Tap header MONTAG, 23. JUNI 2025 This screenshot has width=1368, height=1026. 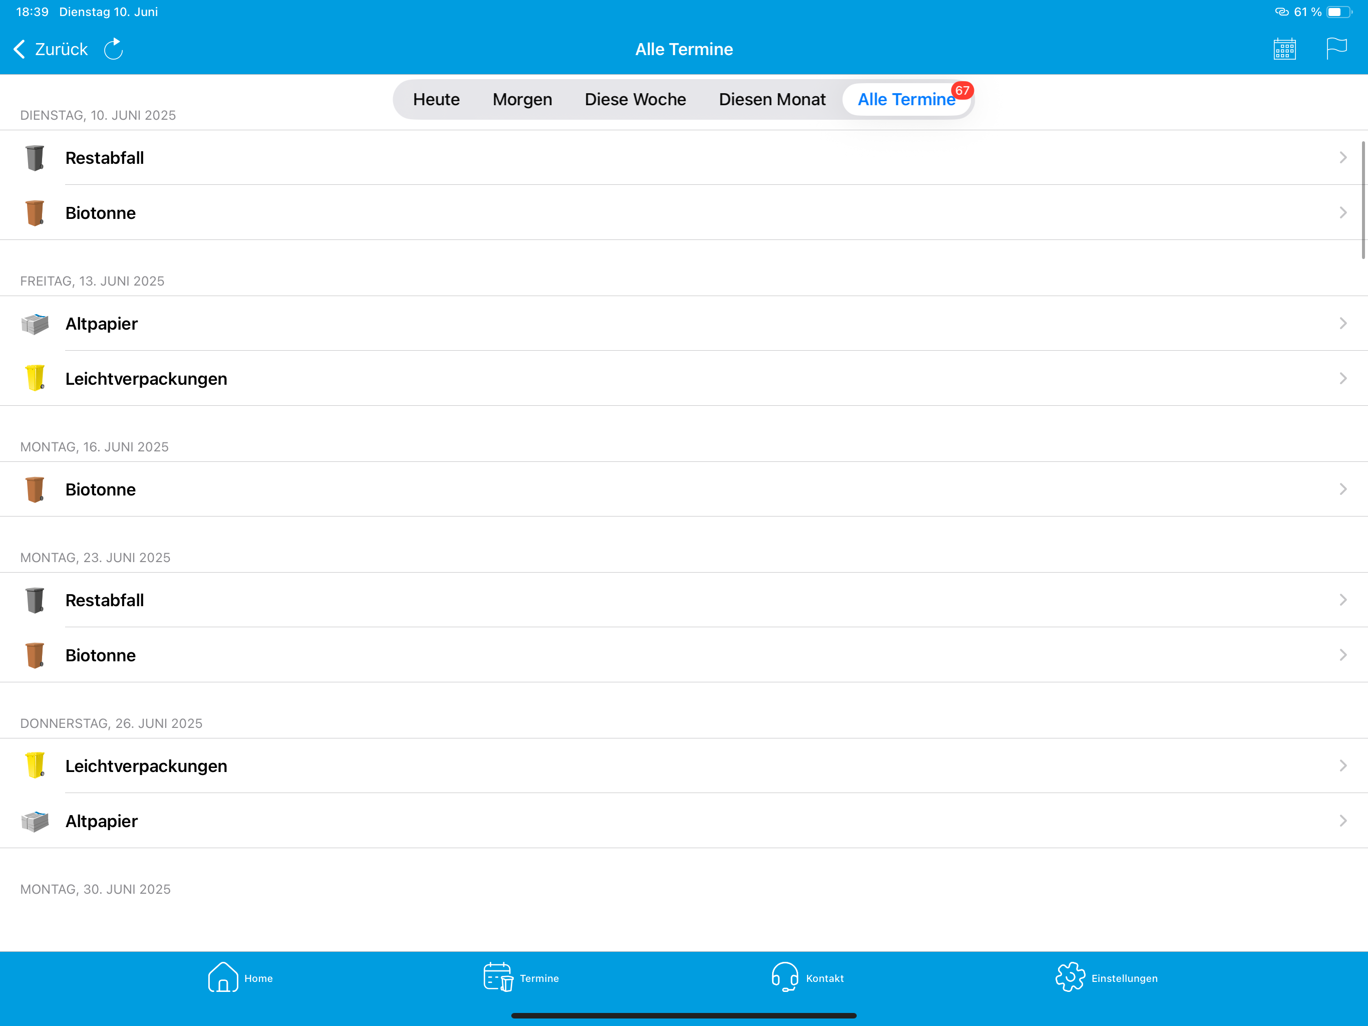click(x=95, y=558)
